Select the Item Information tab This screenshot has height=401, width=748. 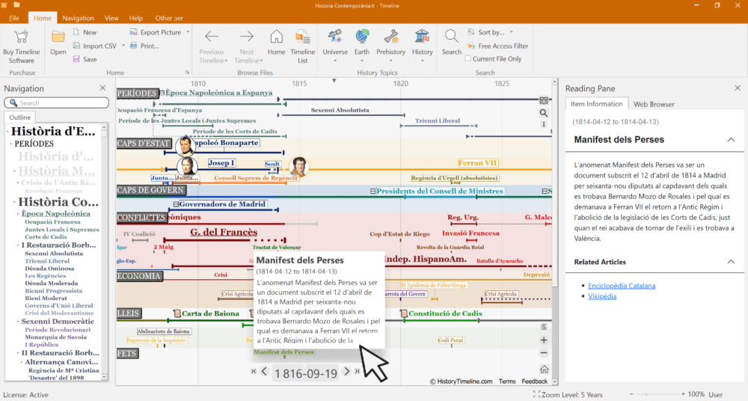(x=597, y=103)
